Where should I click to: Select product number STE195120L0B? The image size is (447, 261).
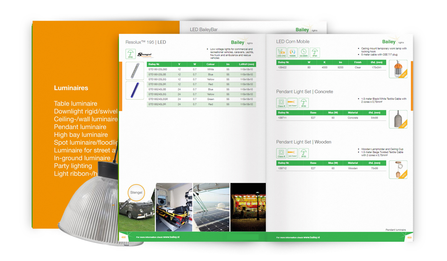[x=157, y=75]
